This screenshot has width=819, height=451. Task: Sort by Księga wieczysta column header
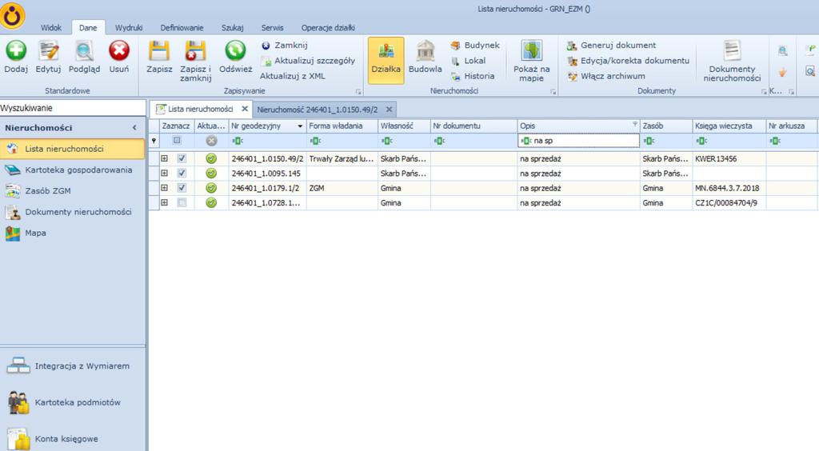coord(729,126)
